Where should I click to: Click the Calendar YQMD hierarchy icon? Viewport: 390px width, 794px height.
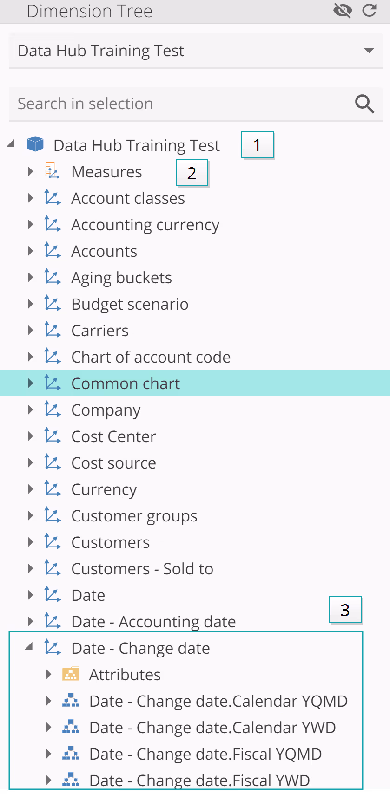[71, 701]
